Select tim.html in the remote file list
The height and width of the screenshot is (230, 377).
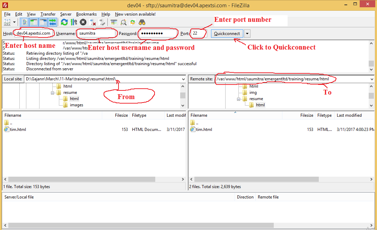click(x=204, y=130)
